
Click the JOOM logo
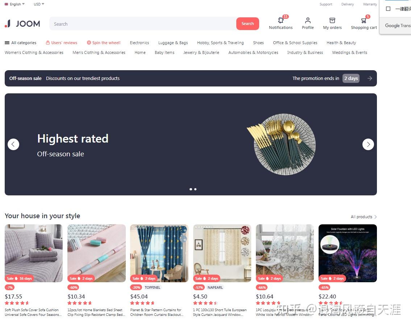[22, 24]
